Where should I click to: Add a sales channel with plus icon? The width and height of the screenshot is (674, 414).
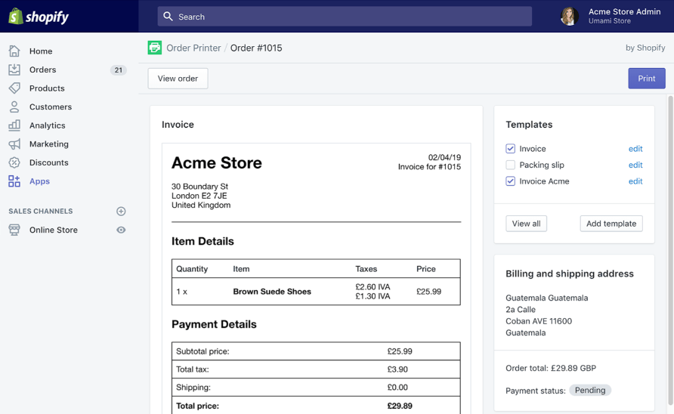coord(121,211)
